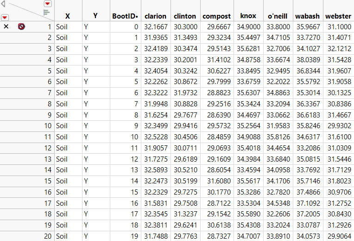354x241 pixels.
Task: Click wabash cell 35.5792
Action: pyautogui.click(x=308, y=82)
